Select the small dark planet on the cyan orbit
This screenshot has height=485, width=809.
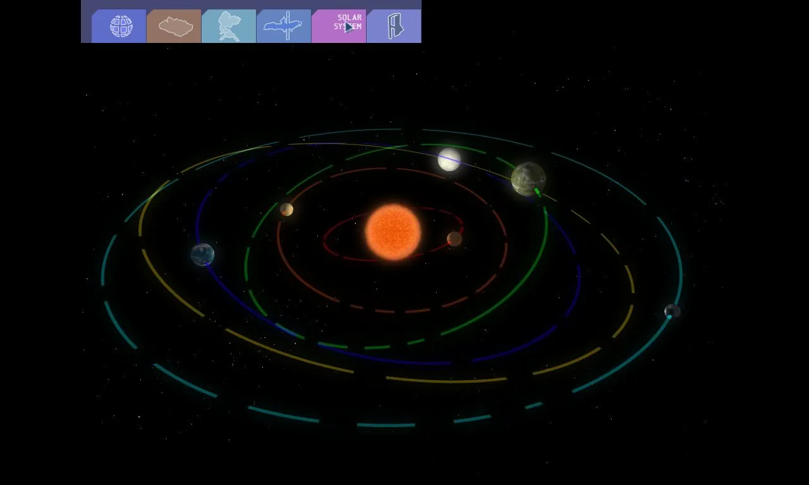(672, 311)
